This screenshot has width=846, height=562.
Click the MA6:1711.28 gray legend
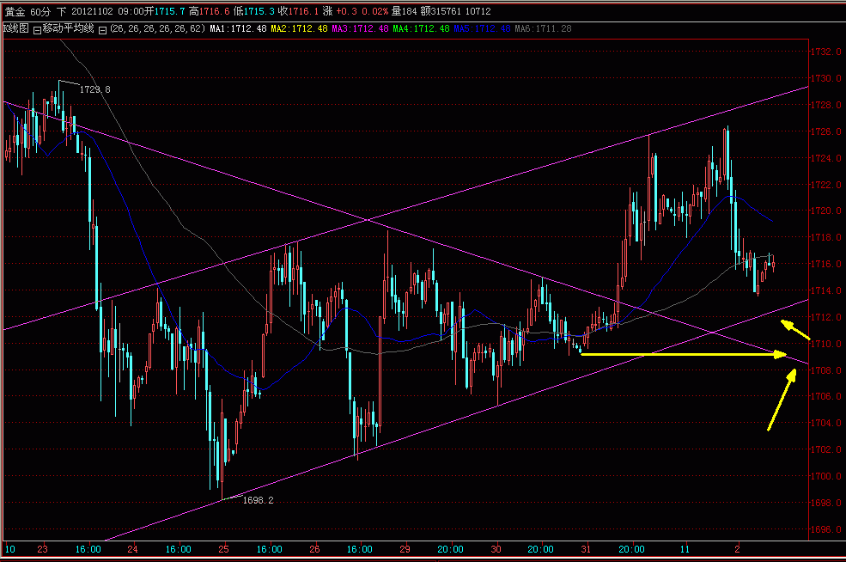[x=543, y=28]
